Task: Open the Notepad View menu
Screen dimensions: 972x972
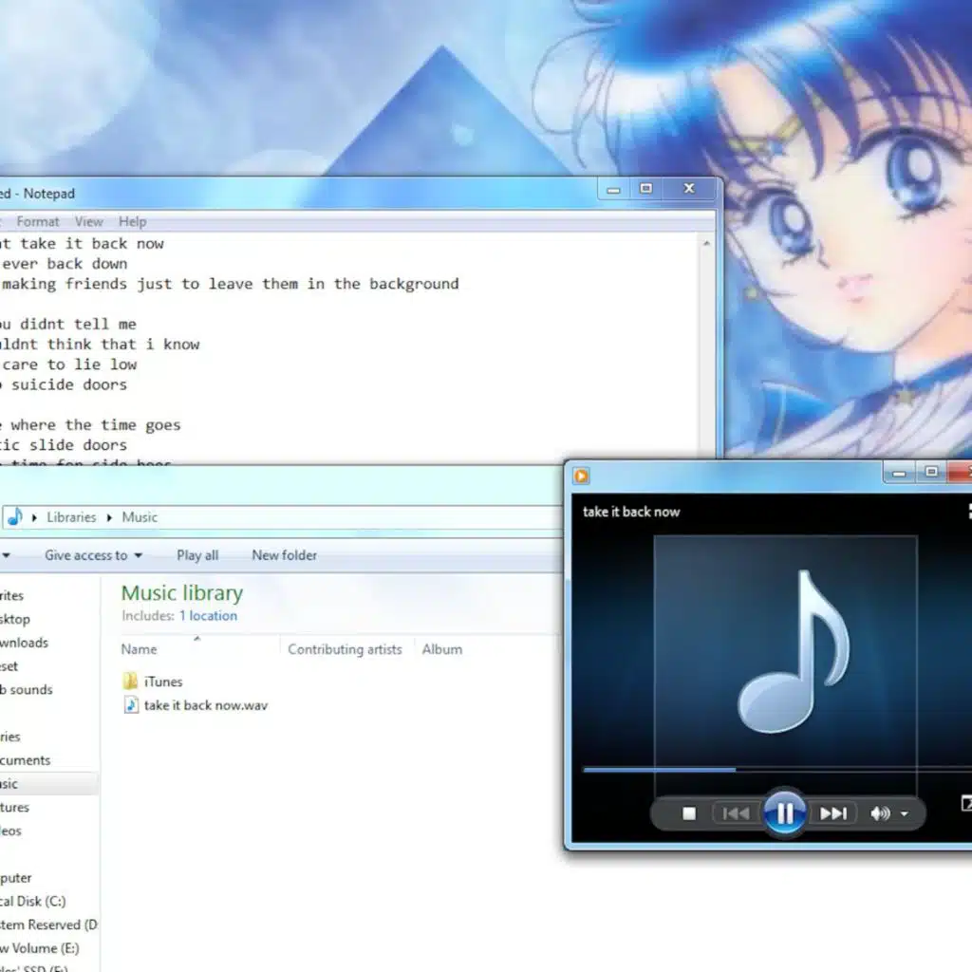Action: 89,221
